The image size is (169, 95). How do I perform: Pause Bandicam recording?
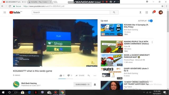tap(103, 2)
